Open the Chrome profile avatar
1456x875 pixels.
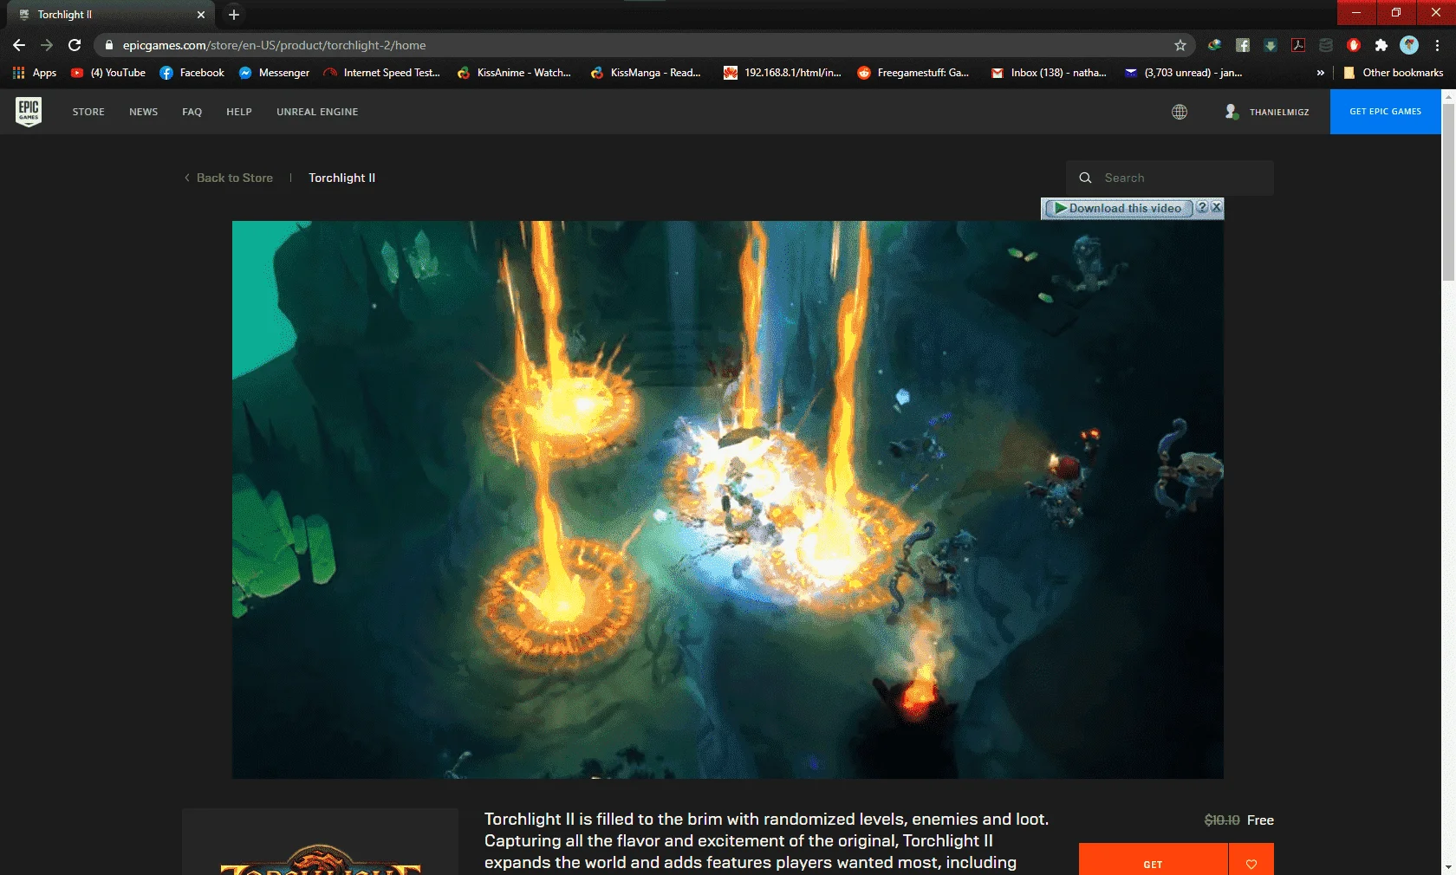(1409, 45)
